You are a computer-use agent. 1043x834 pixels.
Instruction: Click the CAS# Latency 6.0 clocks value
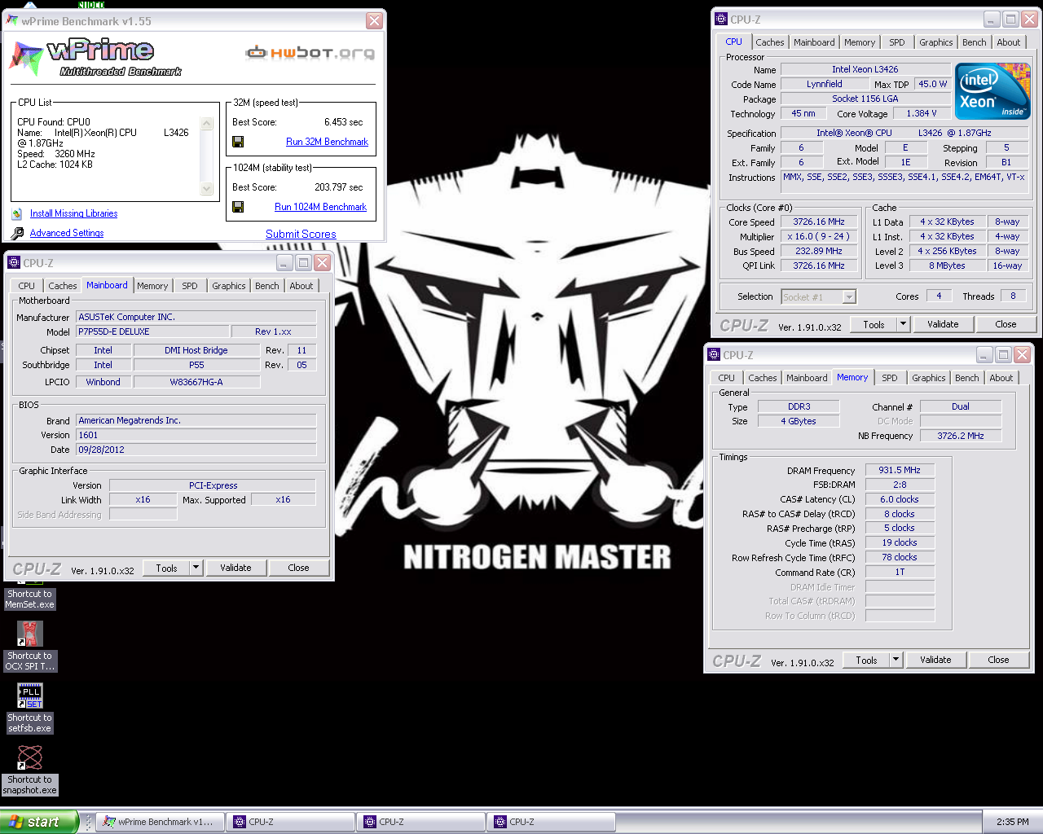click(x=900, y=499)
